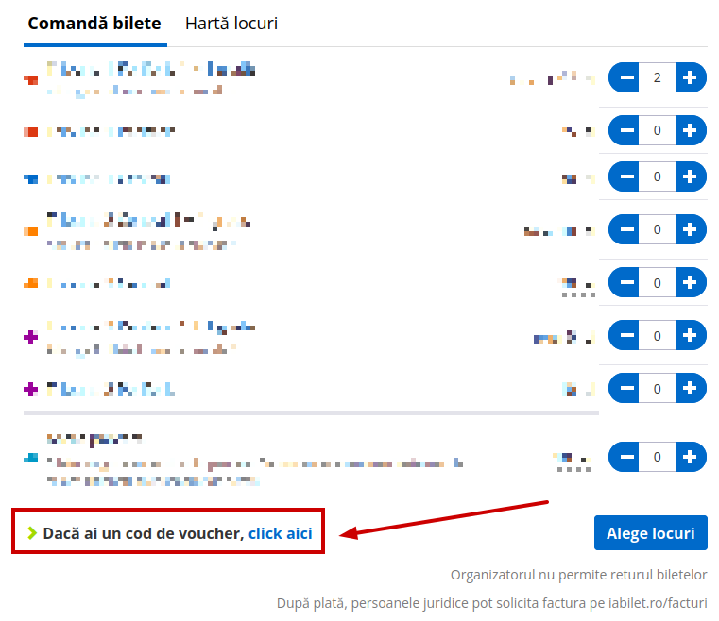Click minus button on second ticket row
The width and height of the screenshot is (719, 621).
coord(625,130)
